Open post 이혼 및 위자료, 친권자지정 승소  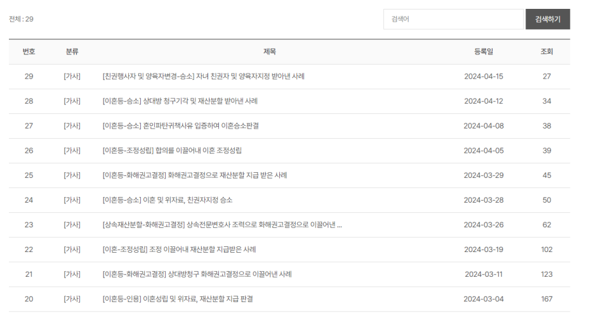[168, 200]
